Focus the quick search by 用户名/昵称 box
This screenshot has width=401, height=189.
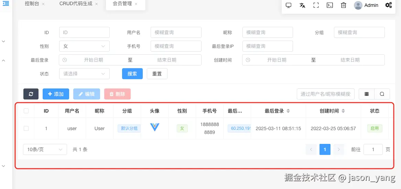click(326, 94)
